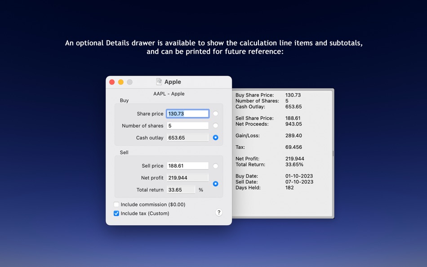Click the Number of Shares label in drawer
The image size is (427, 267).
point(258,101)
